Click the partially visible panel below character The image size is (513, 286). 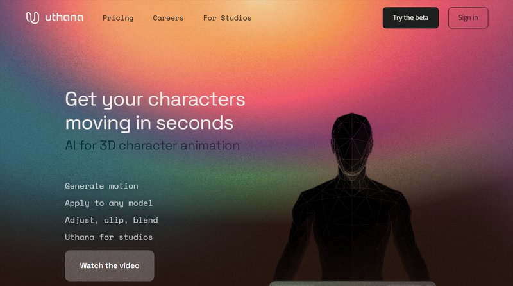tap(352, 283)
